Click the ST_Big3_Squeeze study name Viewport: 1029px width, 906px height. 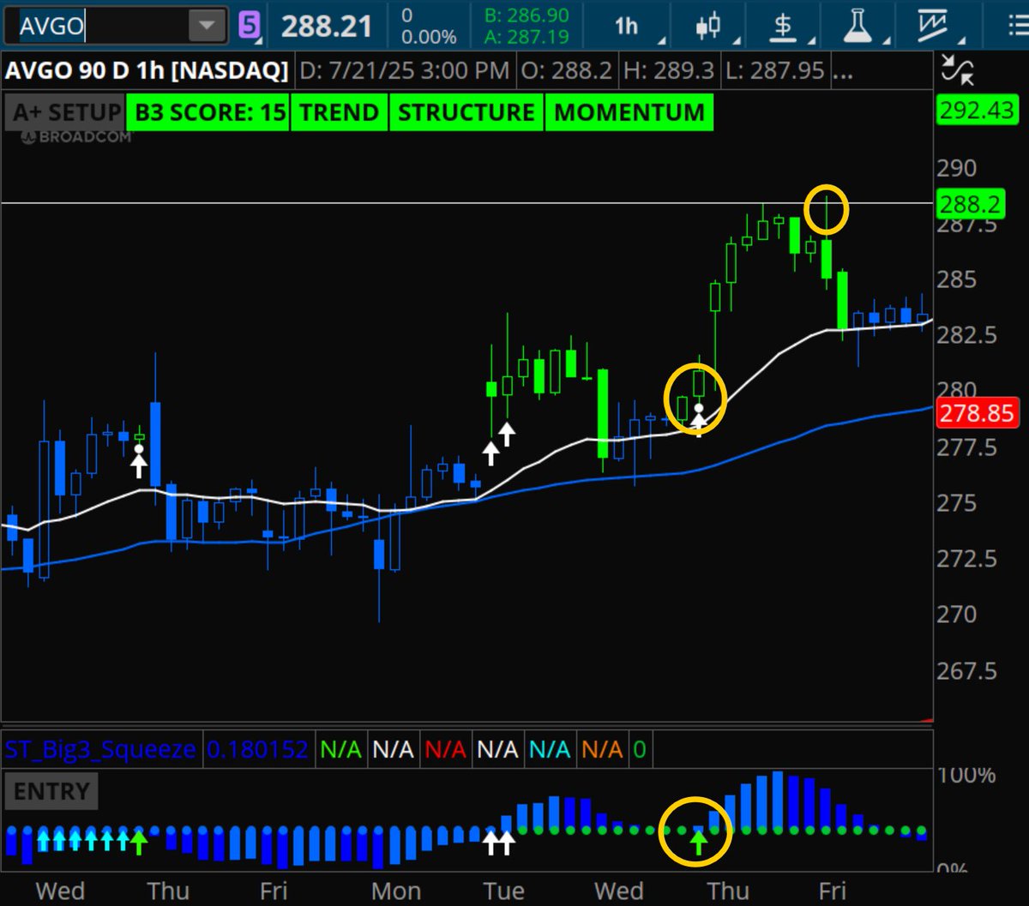(100, 750)
